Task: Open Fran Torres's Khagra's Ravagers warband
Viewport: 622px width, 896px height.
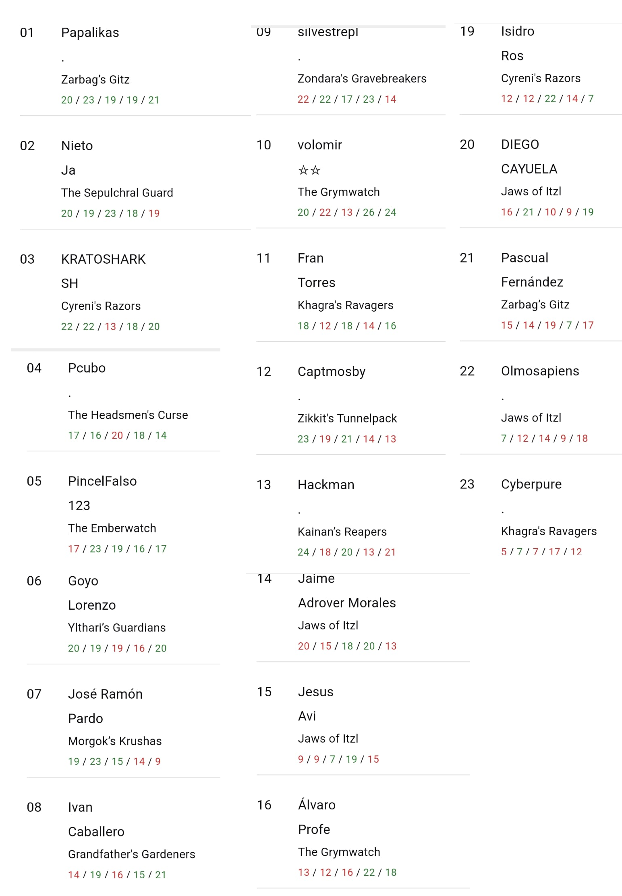Action: coord(345,305)
